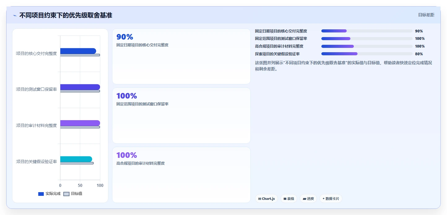This screenshot has height=215, width=447.
Task: Click the axis label 100 on chart
Action: coord(100,185)
